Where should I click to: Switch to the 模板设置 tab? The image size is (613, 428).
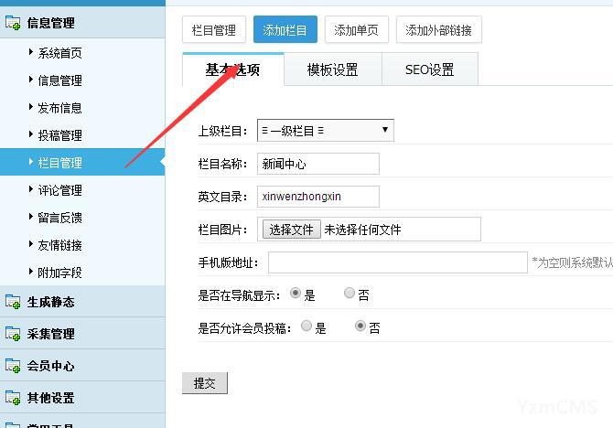tap(332, 70)
